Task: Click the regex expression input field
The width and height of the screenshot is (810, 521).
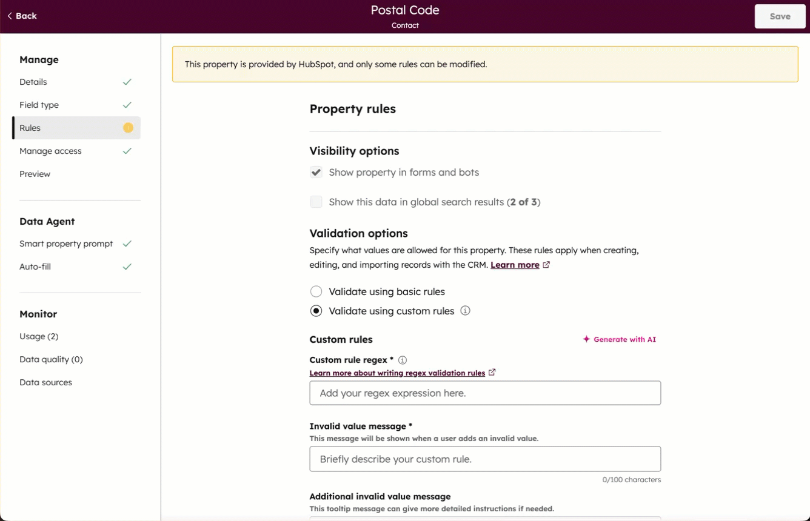Action: point(484,393)
